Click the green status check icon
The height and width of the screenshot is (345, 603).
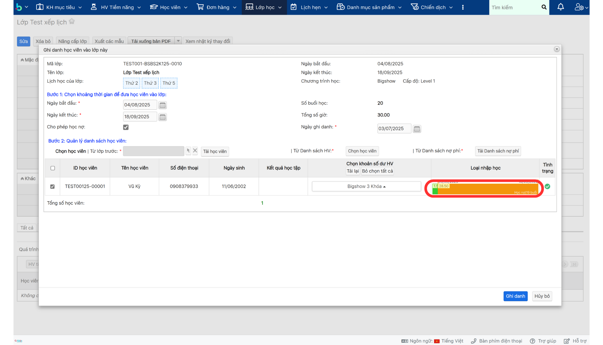point(547,186)
